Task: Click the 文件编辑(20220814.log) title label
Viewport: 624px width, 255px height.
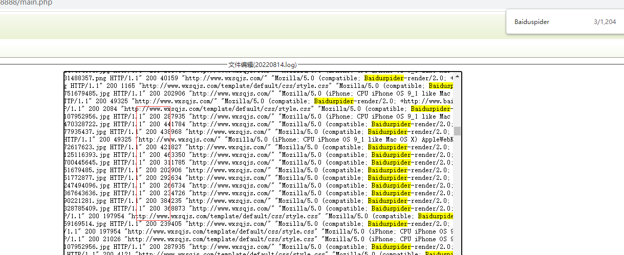Action: point(262,65)
